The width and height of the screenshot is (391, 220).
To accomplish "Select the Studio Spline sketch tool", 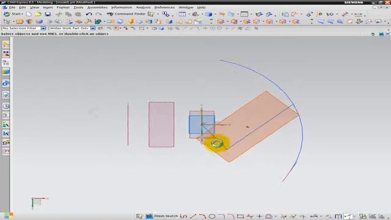I will (x=250, y=216).
